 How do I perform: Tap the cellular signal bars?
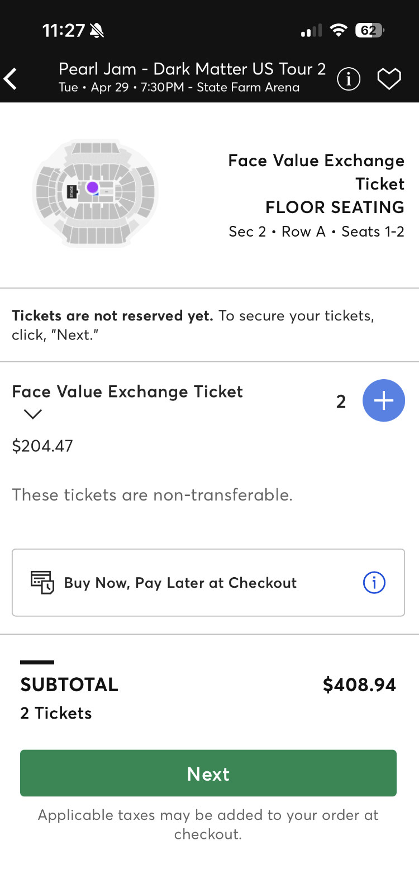[x=311, y=31]
